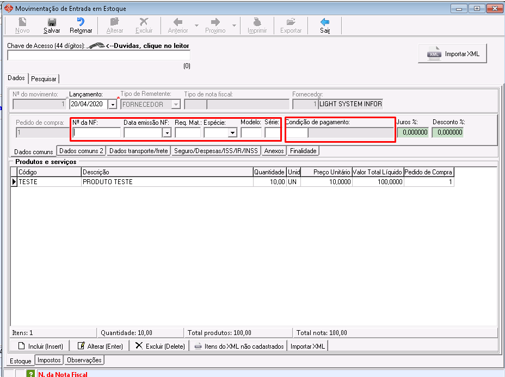Click the bottom Importar XML button
Screen dimensions: 505x377
pyautogui.click(x=307, y=346)
